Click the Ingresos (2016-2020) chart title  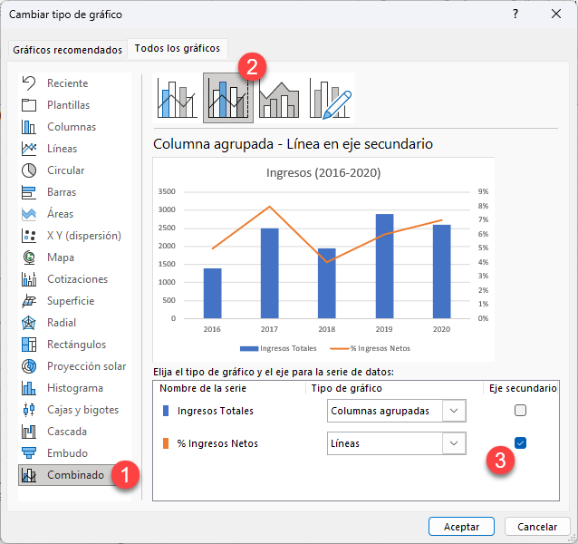click(x=323, y=172)
